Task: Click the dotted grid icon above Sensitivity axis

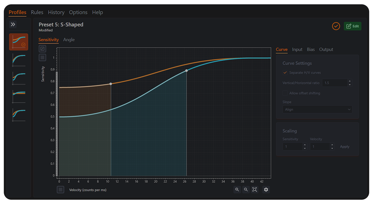Action: [43, 57]
